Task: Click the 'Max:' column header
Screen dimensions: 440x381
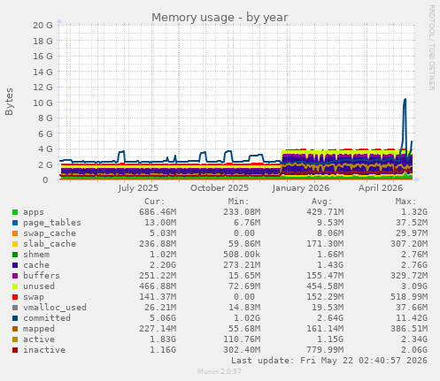Action: pyautogui.click(x=405, y=202)
